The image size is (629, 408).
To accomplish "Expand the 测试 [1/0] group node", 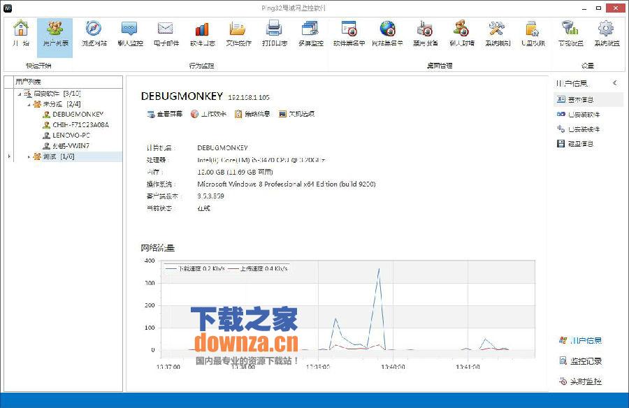I will click(x=29, y=157).
